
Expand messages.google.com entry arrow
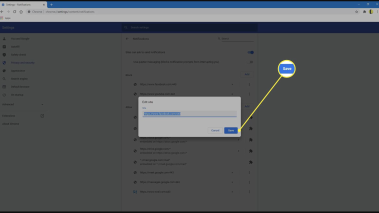click(x=232, y=182)
